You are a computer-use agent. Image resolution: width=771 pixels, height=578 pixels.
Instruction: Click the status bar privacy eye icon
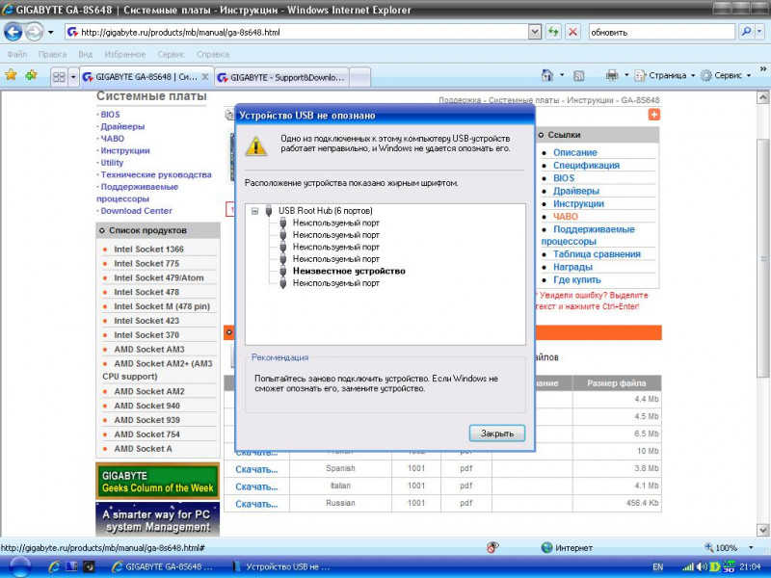click(x=492, y=547)
